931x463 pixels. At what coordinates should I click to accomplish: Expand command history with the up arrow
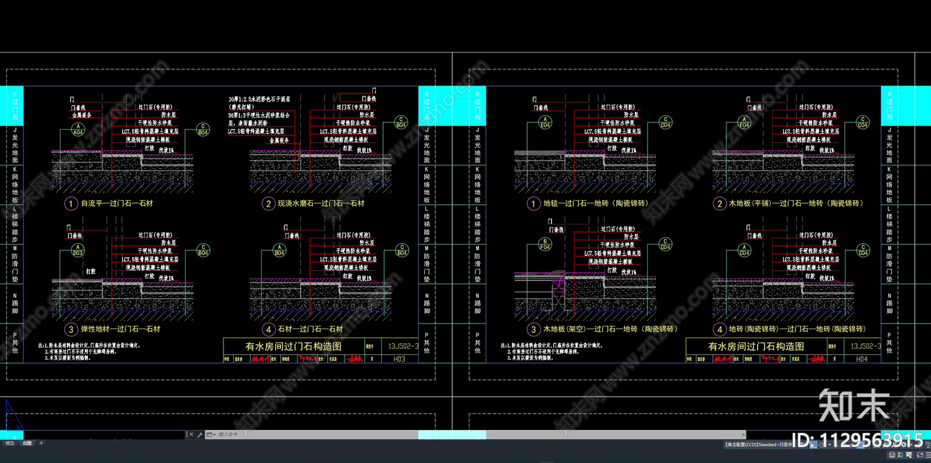(x=743, y=434)
